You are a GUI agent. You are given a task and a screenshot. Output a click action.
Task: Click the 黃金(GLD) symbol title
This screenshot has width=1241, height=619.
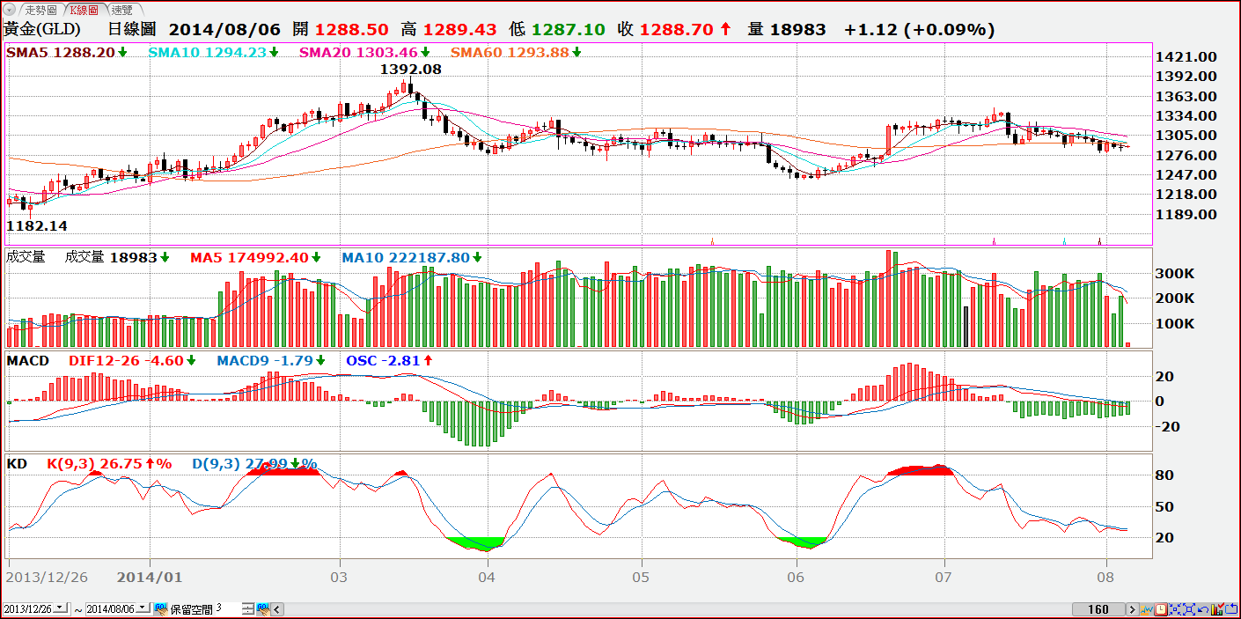pos(42,29)
